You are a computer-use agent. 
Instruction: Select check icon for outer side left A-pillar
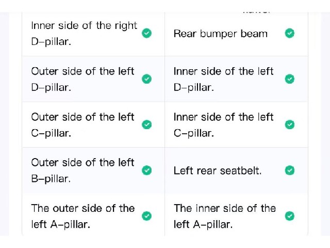(x=146, y=216)
